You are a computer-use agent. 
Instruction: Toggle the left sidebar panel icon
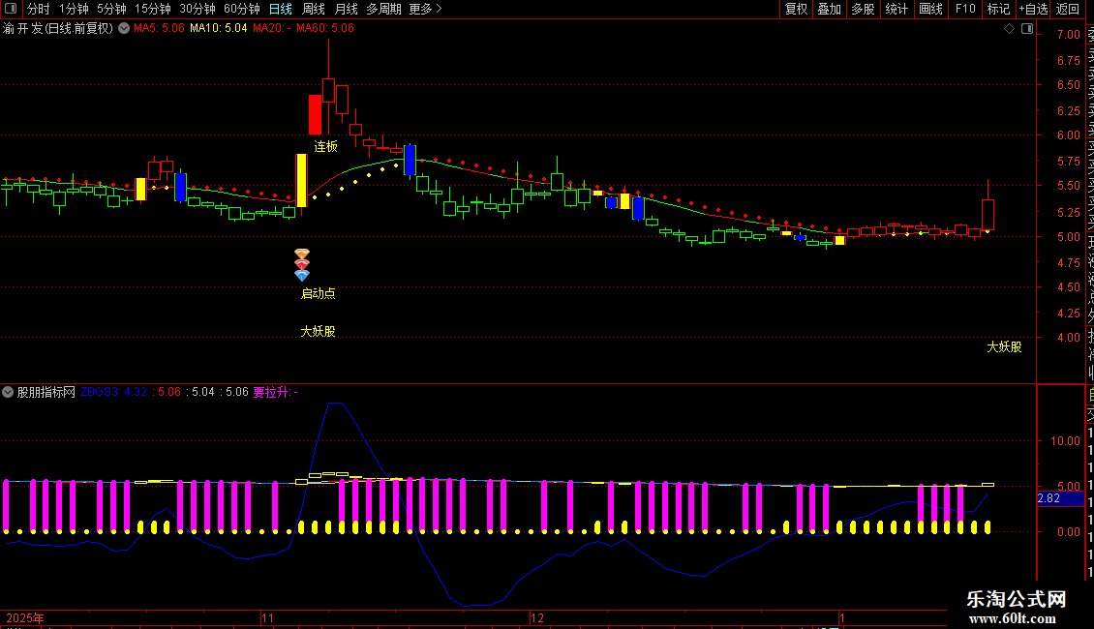click(11, 9)
